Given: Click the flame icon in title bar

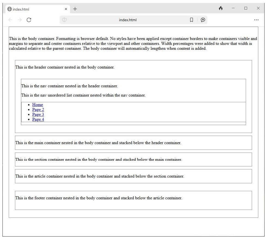Looking at the screenshot, I should click(221, 8).
